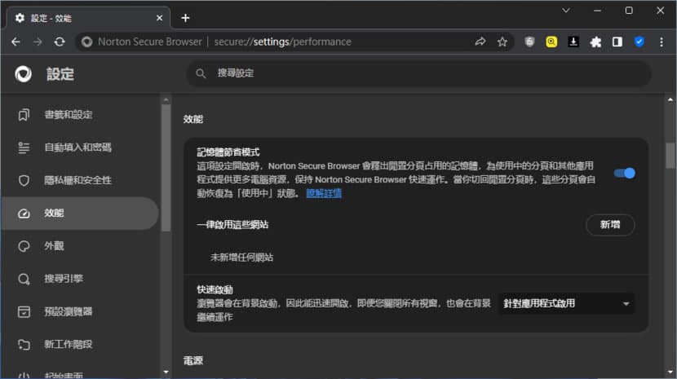The height and width of the screenshot is (379, 677).
Task: Open a new tab with the plus button
Action: (185, 18)
